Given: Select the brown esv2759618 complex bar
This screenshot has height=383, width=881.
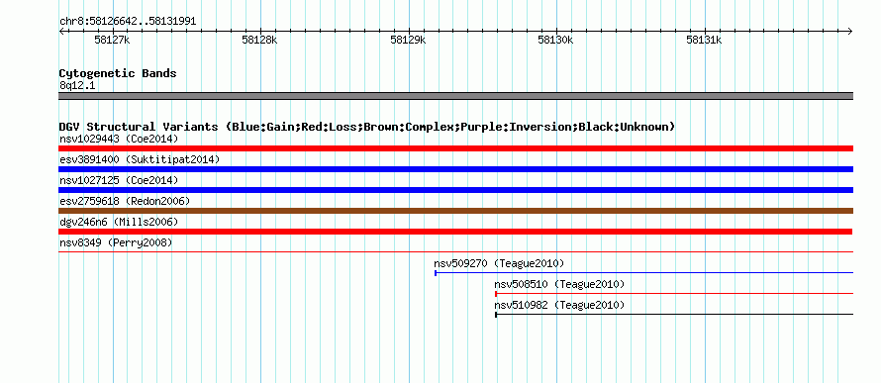Looking at the screenshot, I should (x=455, y=211).
